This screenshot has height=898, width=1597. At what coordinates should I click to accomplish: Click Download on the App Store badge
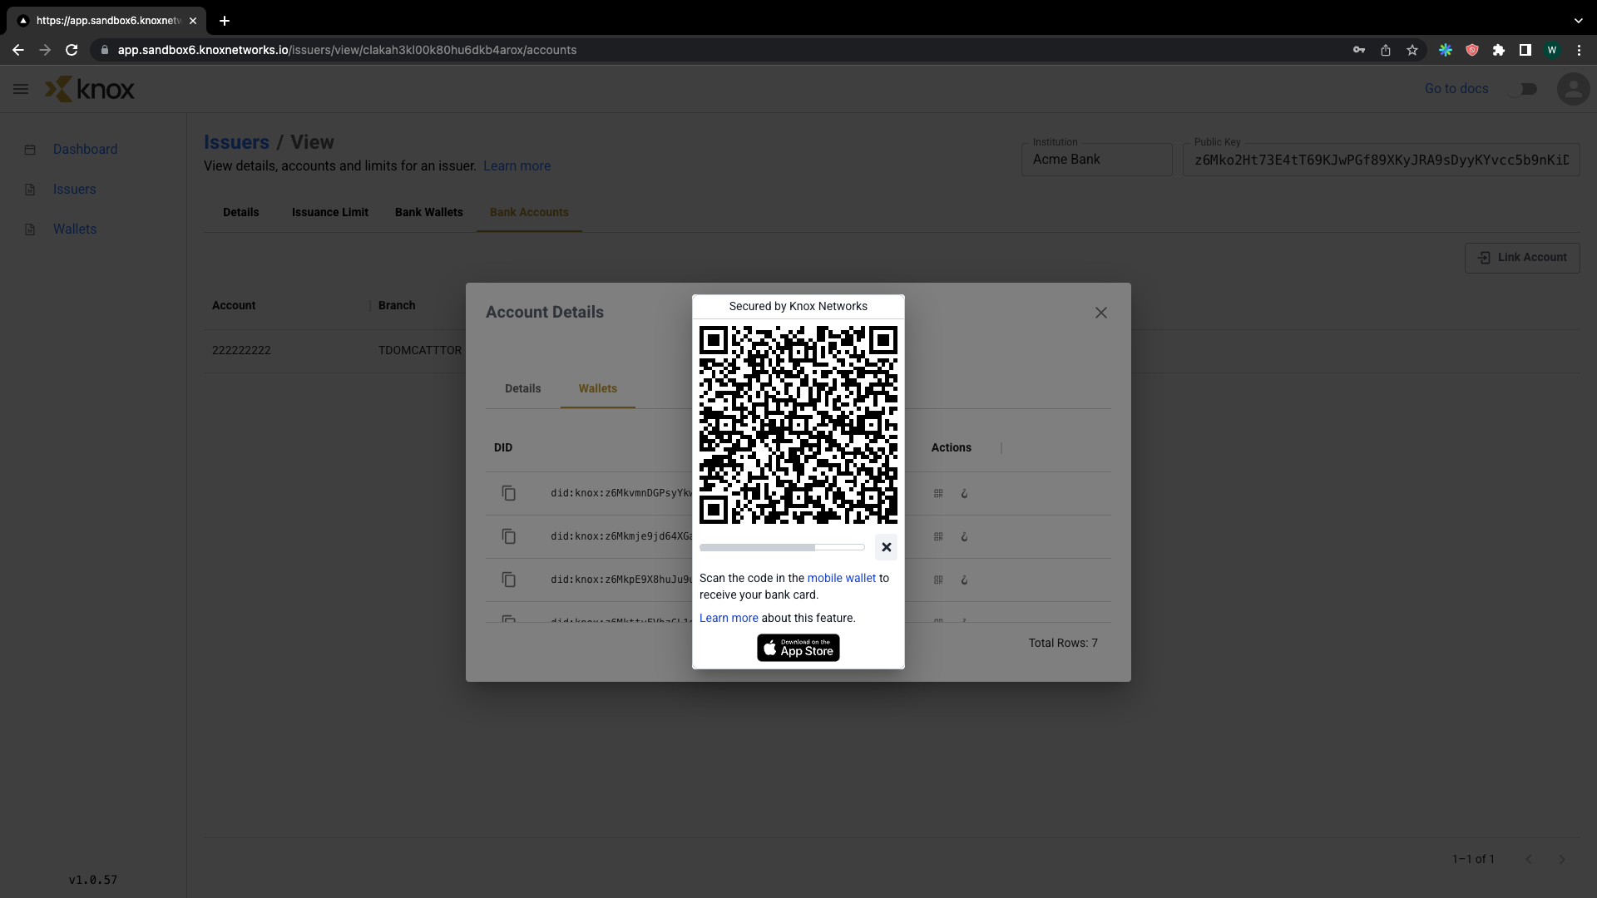click(798, 648)
